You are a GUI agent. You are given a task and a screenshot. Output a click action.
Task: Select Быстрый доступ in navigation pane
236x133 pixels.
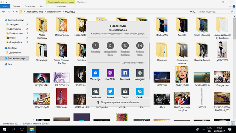point(16,20)
